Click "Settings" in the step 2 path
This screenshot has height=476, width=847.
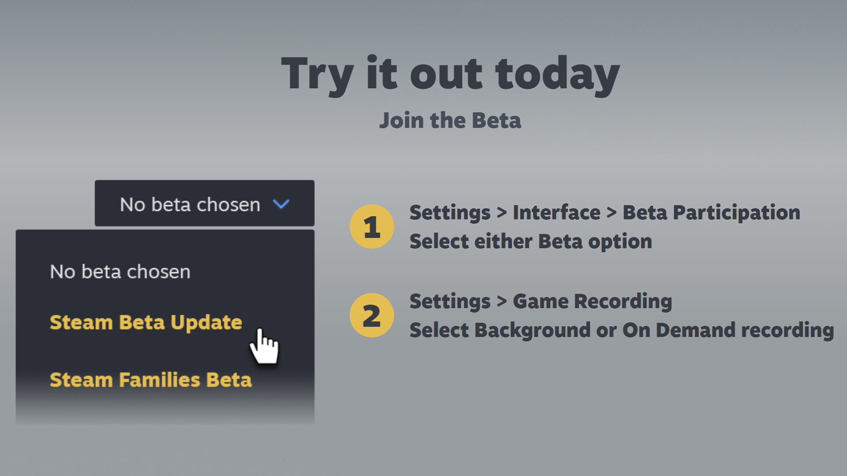tap(450, 302)
